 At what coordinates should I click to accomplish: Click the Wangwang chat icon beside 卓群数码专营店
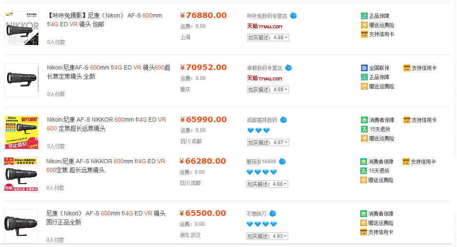click(x=289, y=68)
